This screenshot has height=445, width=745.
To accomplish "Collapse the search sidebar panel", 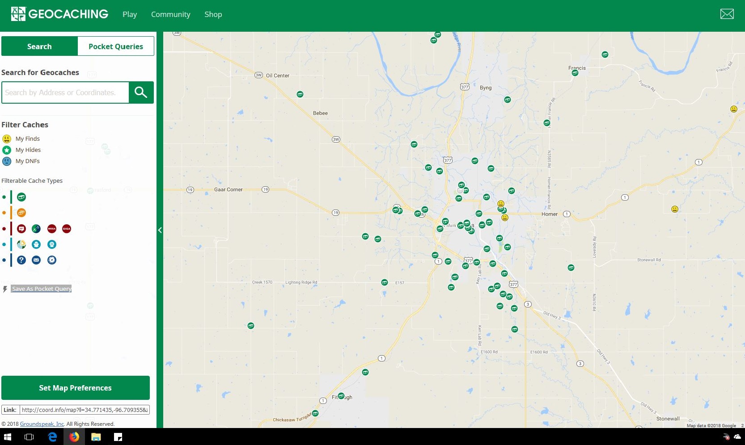I will point(160,230).
